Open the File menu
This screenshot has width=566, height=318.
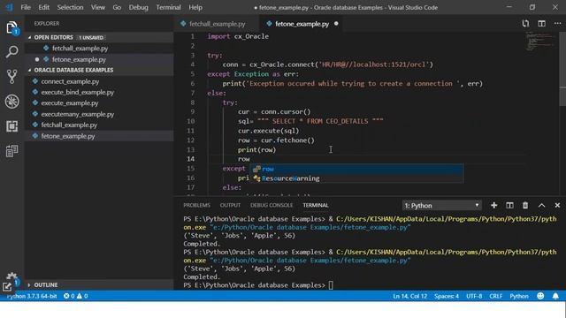click(x=26, y=7)
